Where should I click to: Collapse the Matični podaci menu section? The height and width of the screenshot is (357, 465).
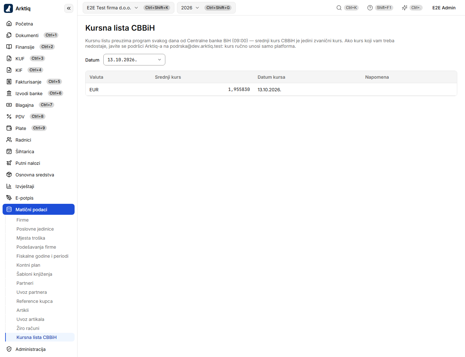[x=38, y=209]
